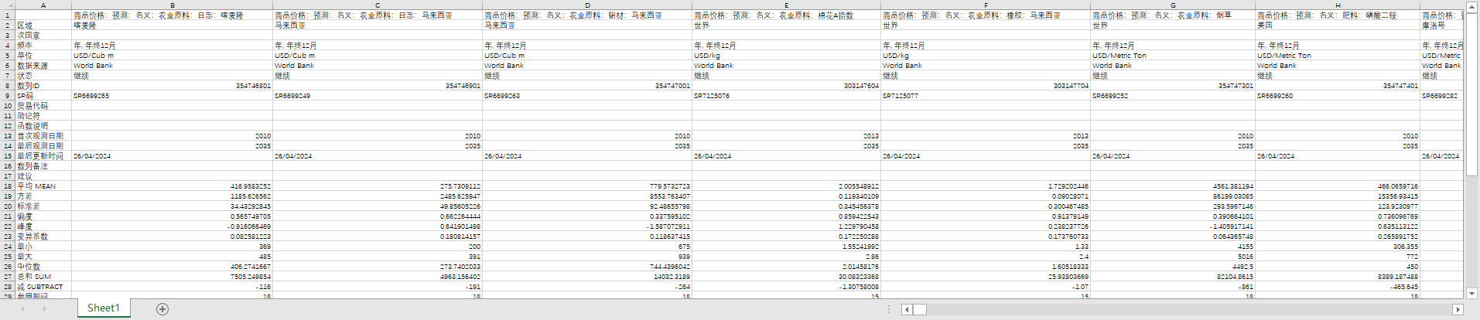Select row 1 header
Viewport: 1480px width, 320px height.
click(x=8, y=15)
